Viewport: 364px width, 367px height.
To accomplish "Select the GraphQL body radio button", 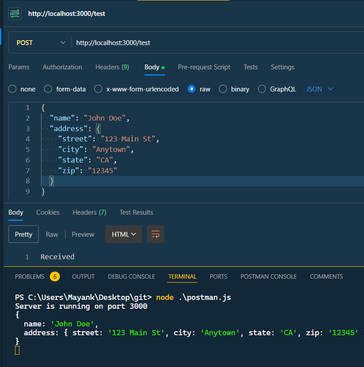I will click(x=262, y=89).
